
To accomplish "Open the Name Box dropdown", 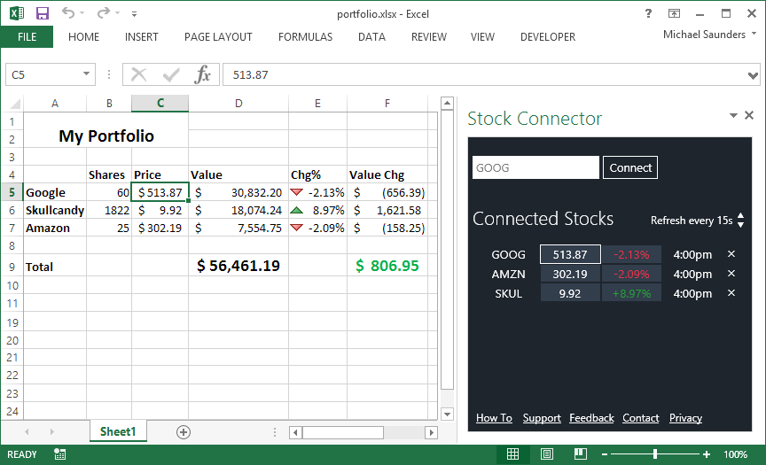I will click(87, 75).
